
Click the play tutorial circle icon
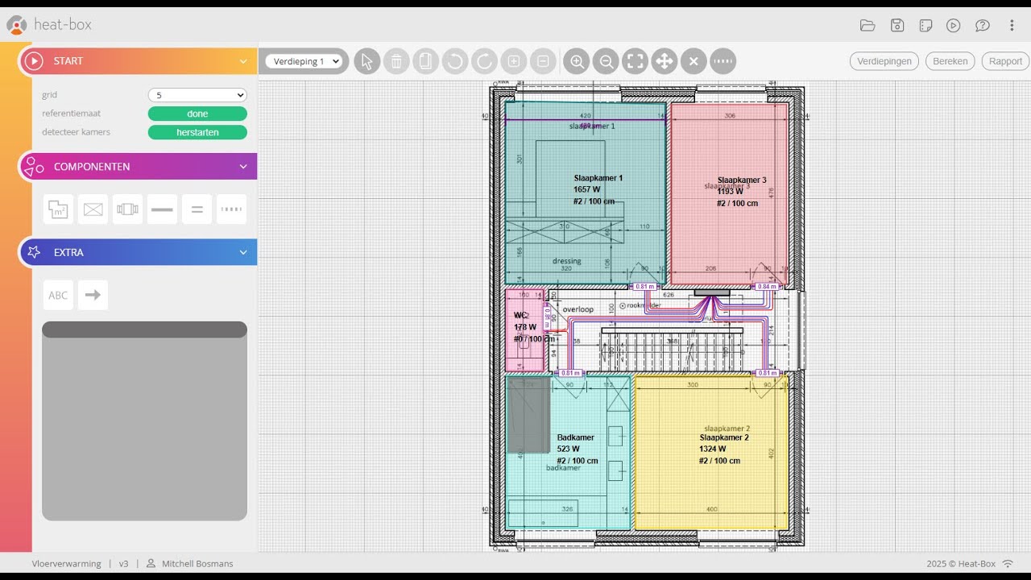pyautogui.click(x=954, y=25)
